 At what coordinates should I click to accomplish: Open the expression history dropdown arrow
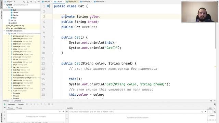pos(205,112)
